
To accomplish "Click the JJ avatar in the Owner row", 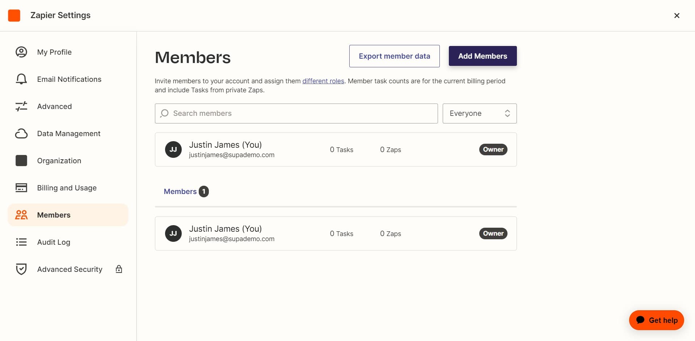I will (173, 149).
